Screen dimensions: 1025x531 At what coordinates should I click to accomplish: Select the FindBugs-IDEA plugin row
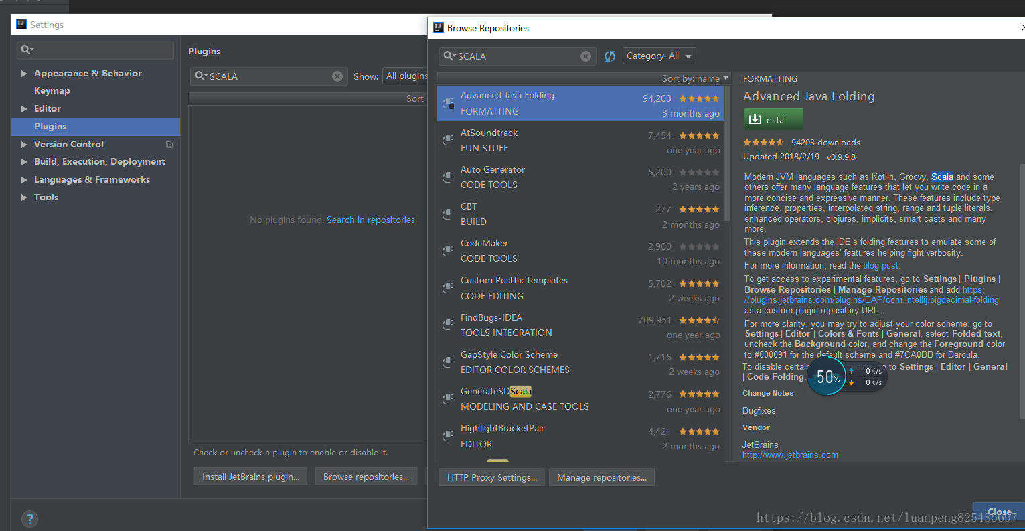pos(580,325)
